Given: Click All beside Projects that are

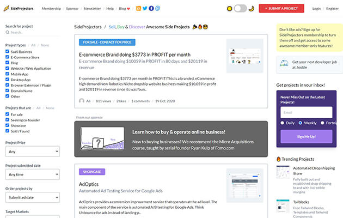Looking at the screenshot, I should [x=38, y=108].
